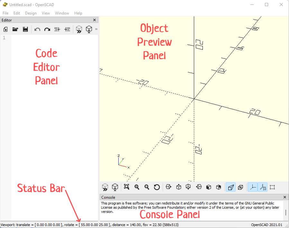Open the File menu

5,13
